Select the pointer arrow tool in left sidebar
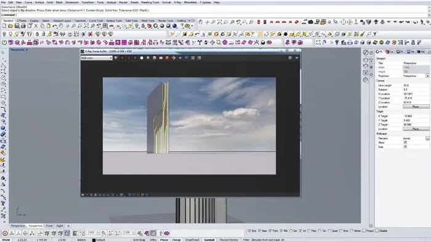 point(3,52)
